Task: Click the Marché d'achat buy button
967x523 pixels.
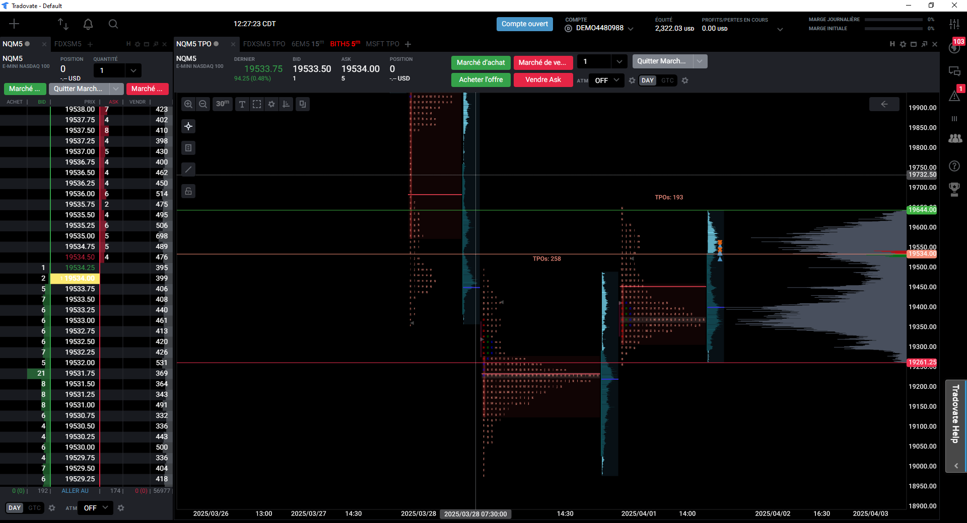Action: point(481,62)
